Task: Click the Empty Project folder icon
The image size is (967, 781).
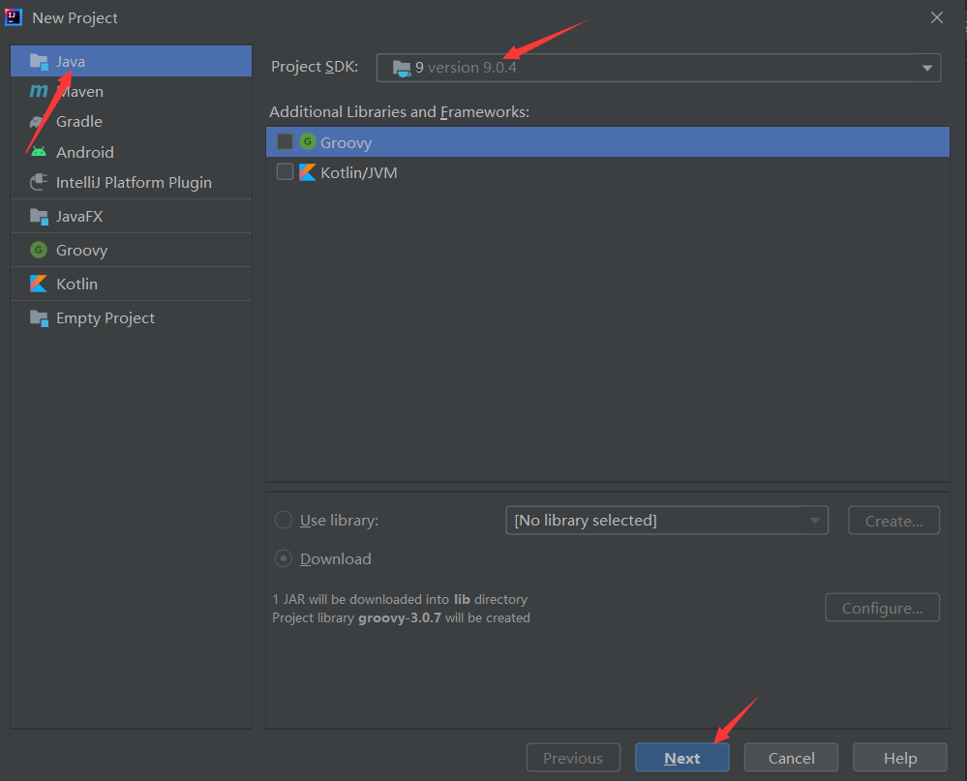Action: (x=39, y=318)
